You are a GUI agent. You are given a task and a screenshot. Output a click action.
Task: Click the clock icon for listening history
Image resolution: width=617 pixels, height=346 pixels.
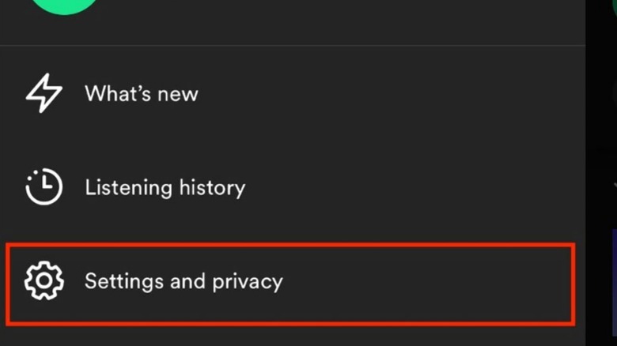pyautogui.click(x=44, y=187)
